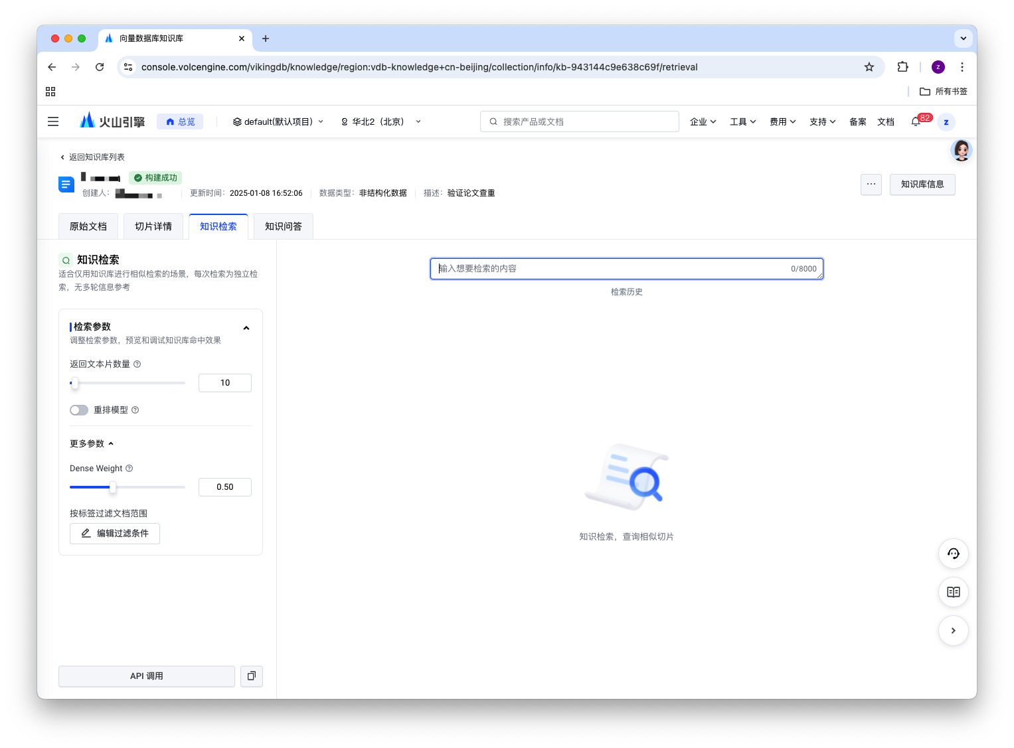Open the 工具 menu

(743, 121)
